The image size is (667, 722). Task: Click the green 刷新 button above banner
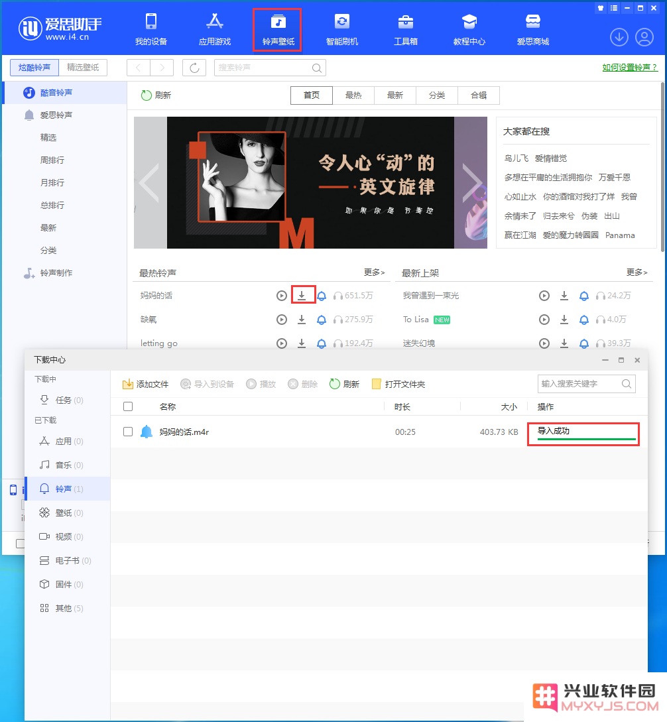[x=156, y=95]
